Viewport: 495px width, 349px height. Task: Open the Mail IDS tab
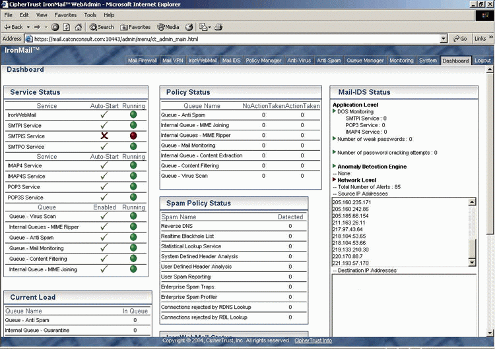point(231,61)
